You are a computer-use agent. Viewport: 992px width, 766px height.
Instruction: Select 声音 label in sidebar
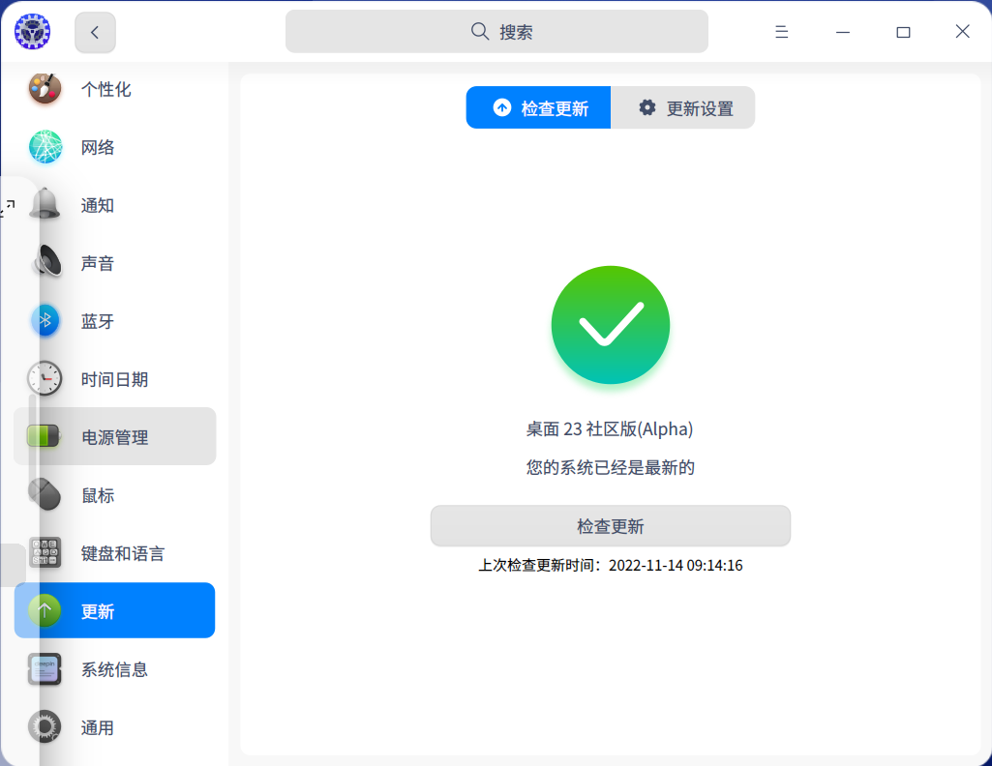click(98, 263)
